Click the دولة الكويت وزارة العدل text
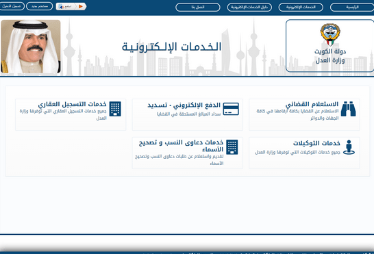This screenshot has width=374, height=254. (x=330, y=56)
